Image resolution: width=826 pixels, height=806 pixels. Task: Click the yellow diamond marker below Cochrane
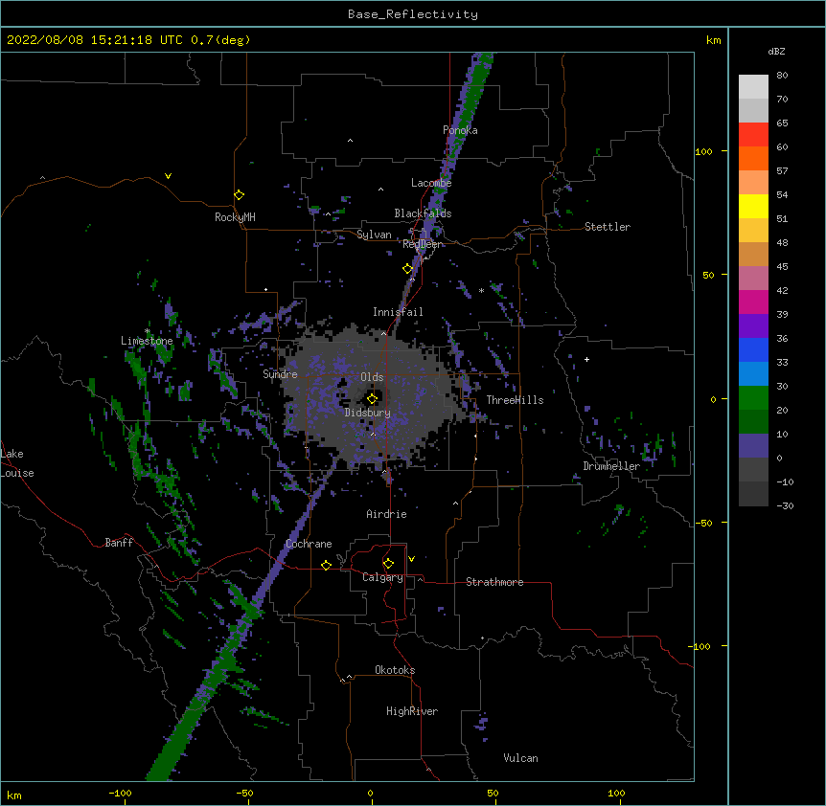tap(326, 565)
